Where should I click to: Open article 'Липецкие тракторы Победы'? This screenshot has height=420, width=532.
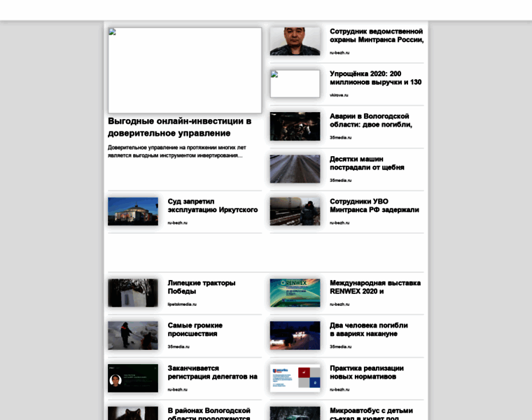202,287
